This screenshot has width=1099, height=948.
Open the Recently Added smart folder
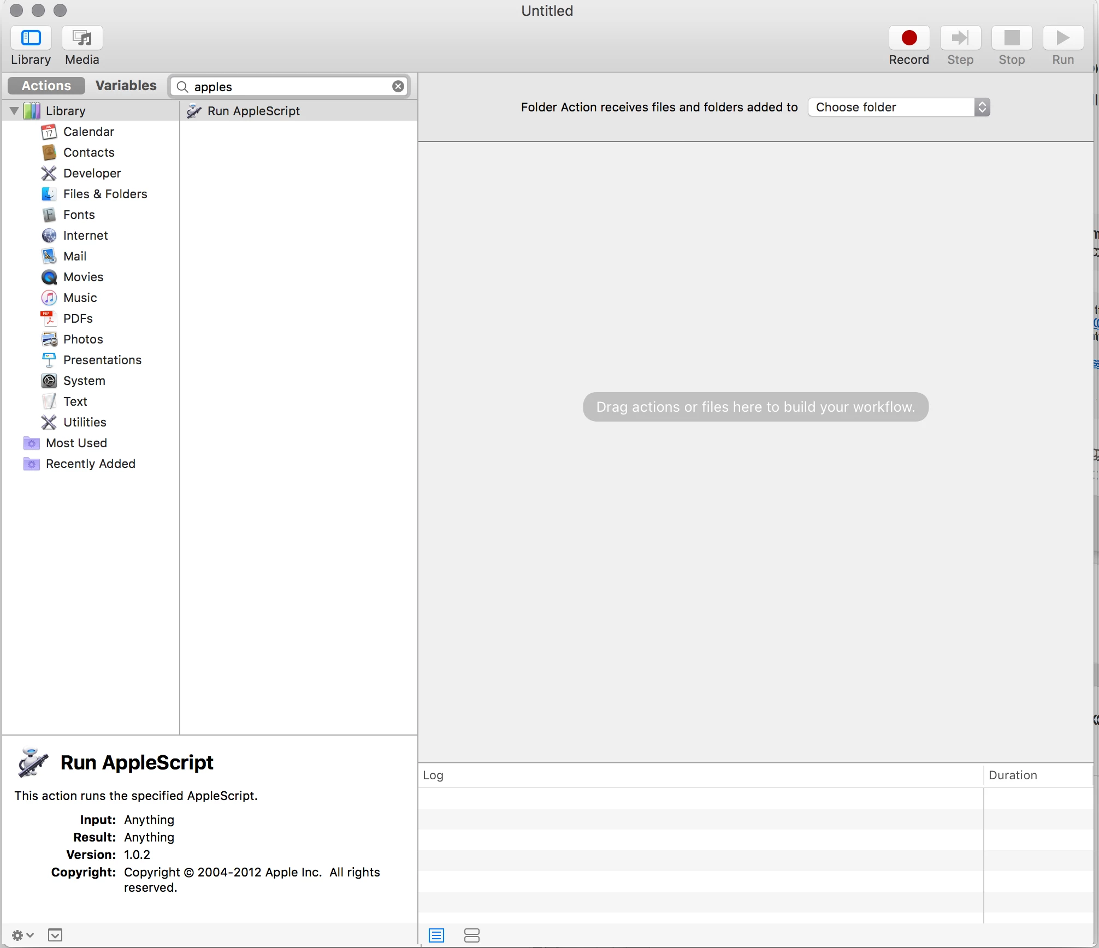(x=90, y=464)
